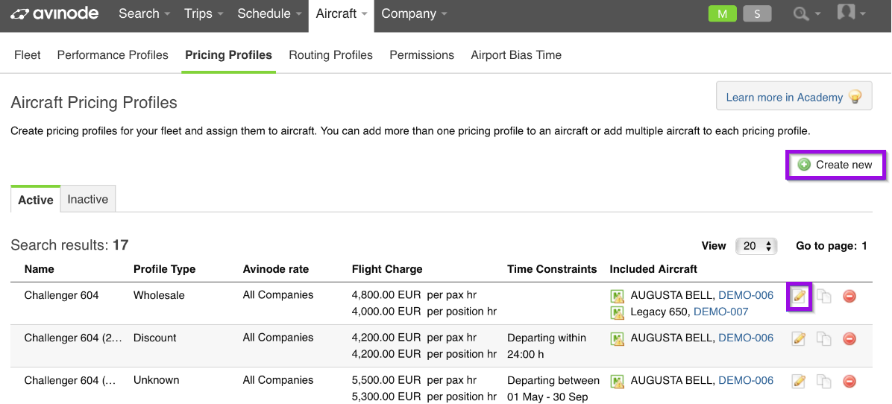Edit the Challenger 604 Wholesale profile pencil icon

(799, 296)
